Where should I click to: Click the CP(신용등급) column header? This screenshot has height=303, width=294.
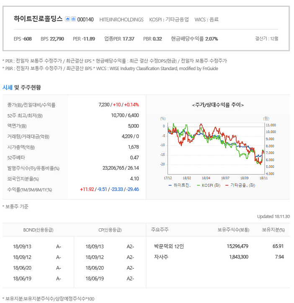110,230
